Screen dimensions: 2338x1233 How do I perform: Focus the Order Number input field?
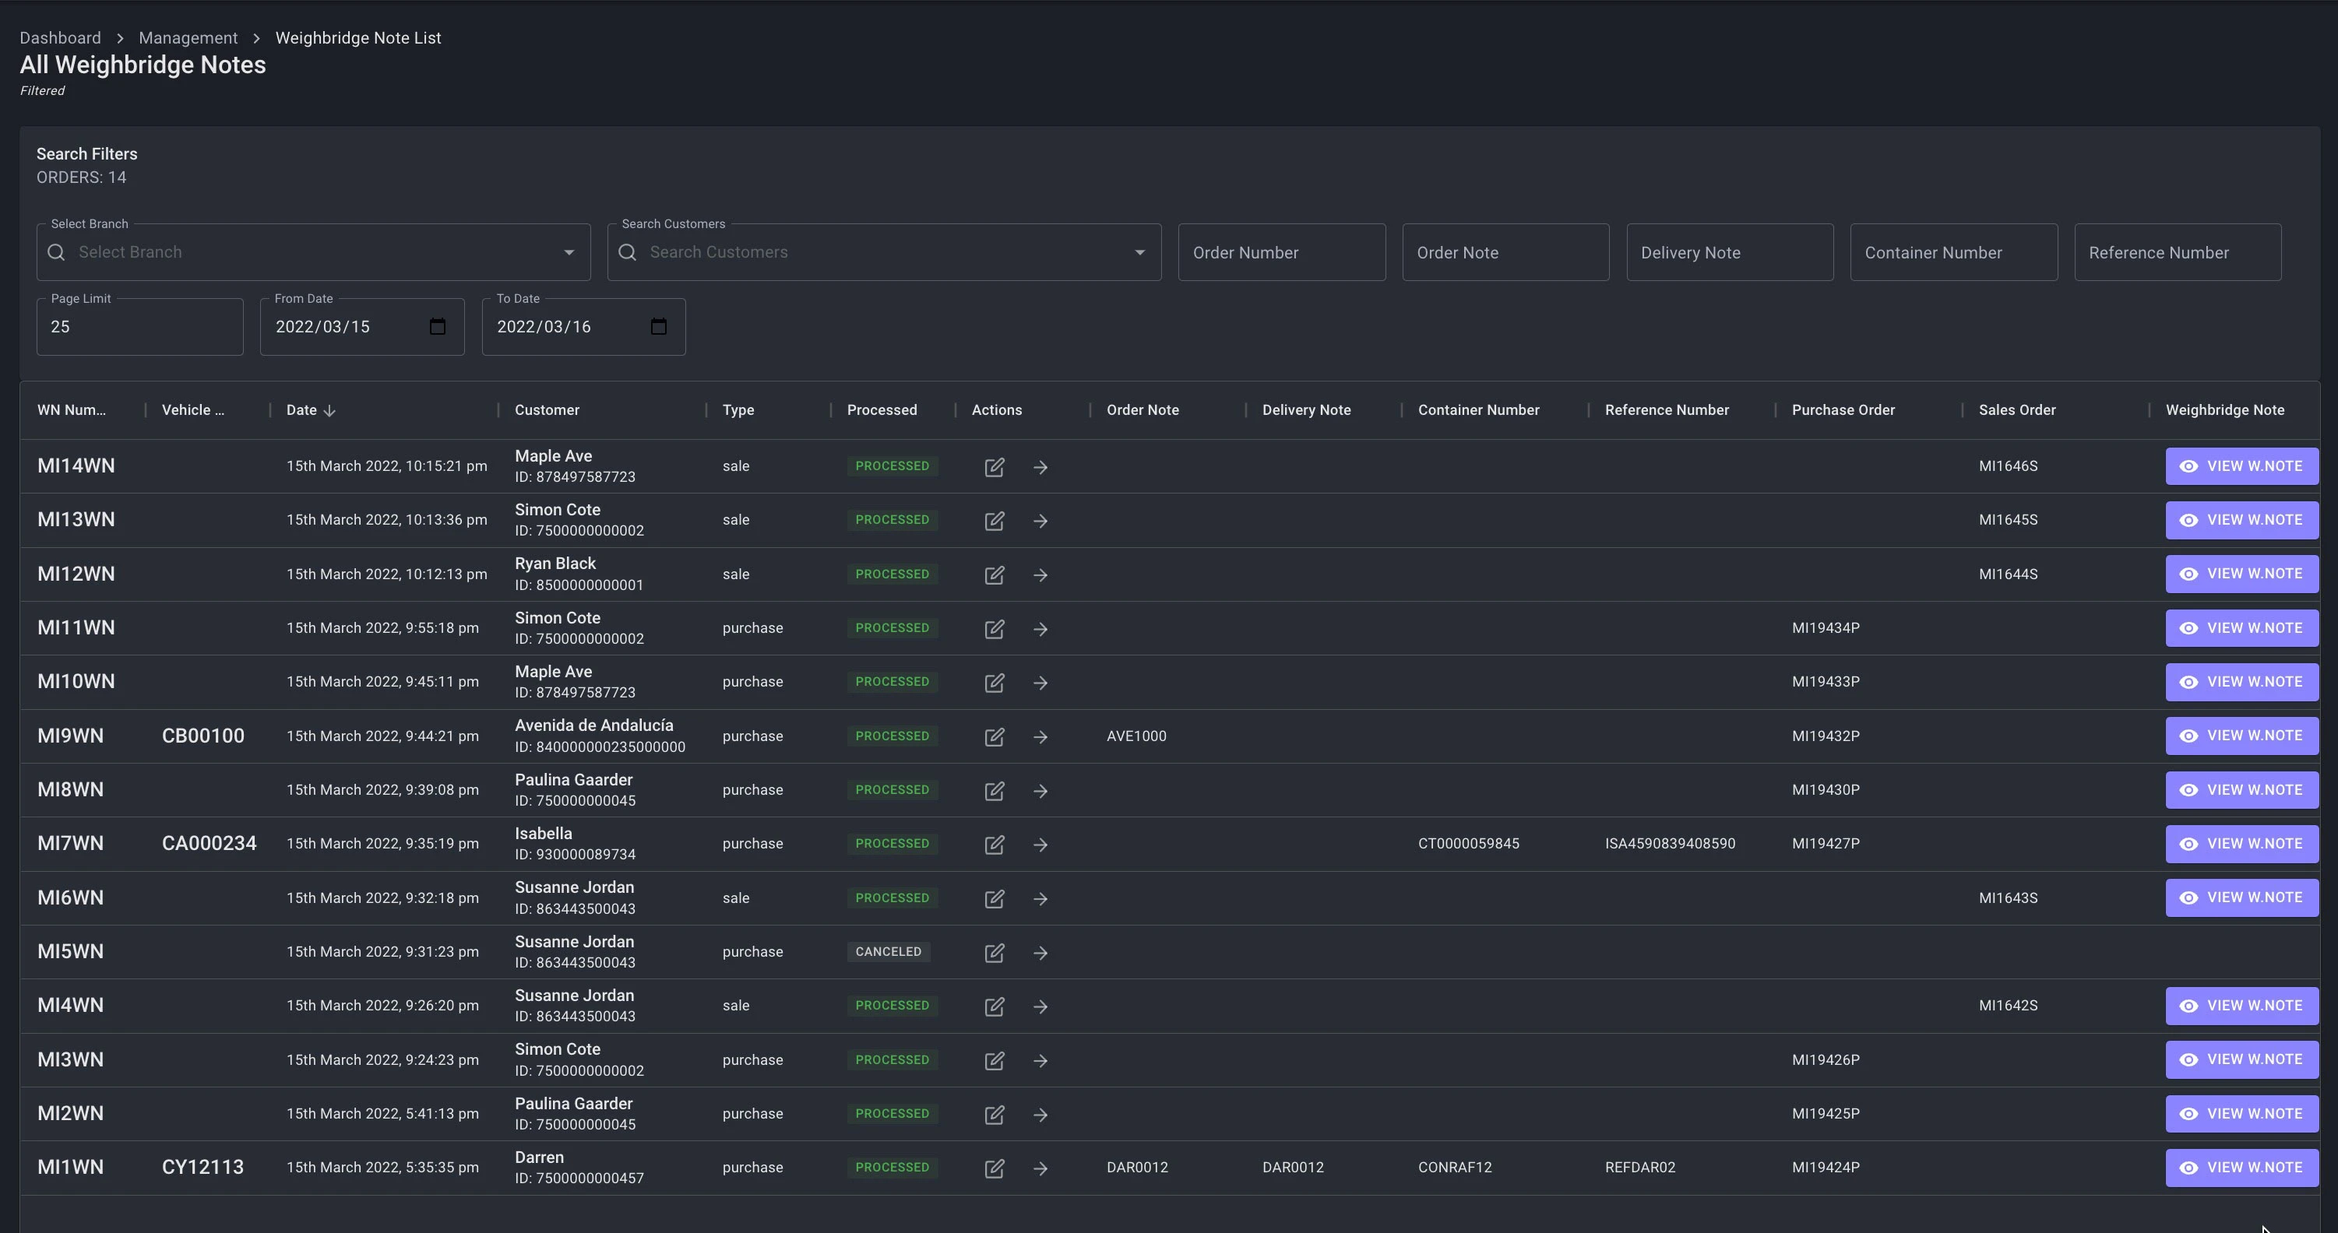pyautogui.click(x=1280, y=253)
